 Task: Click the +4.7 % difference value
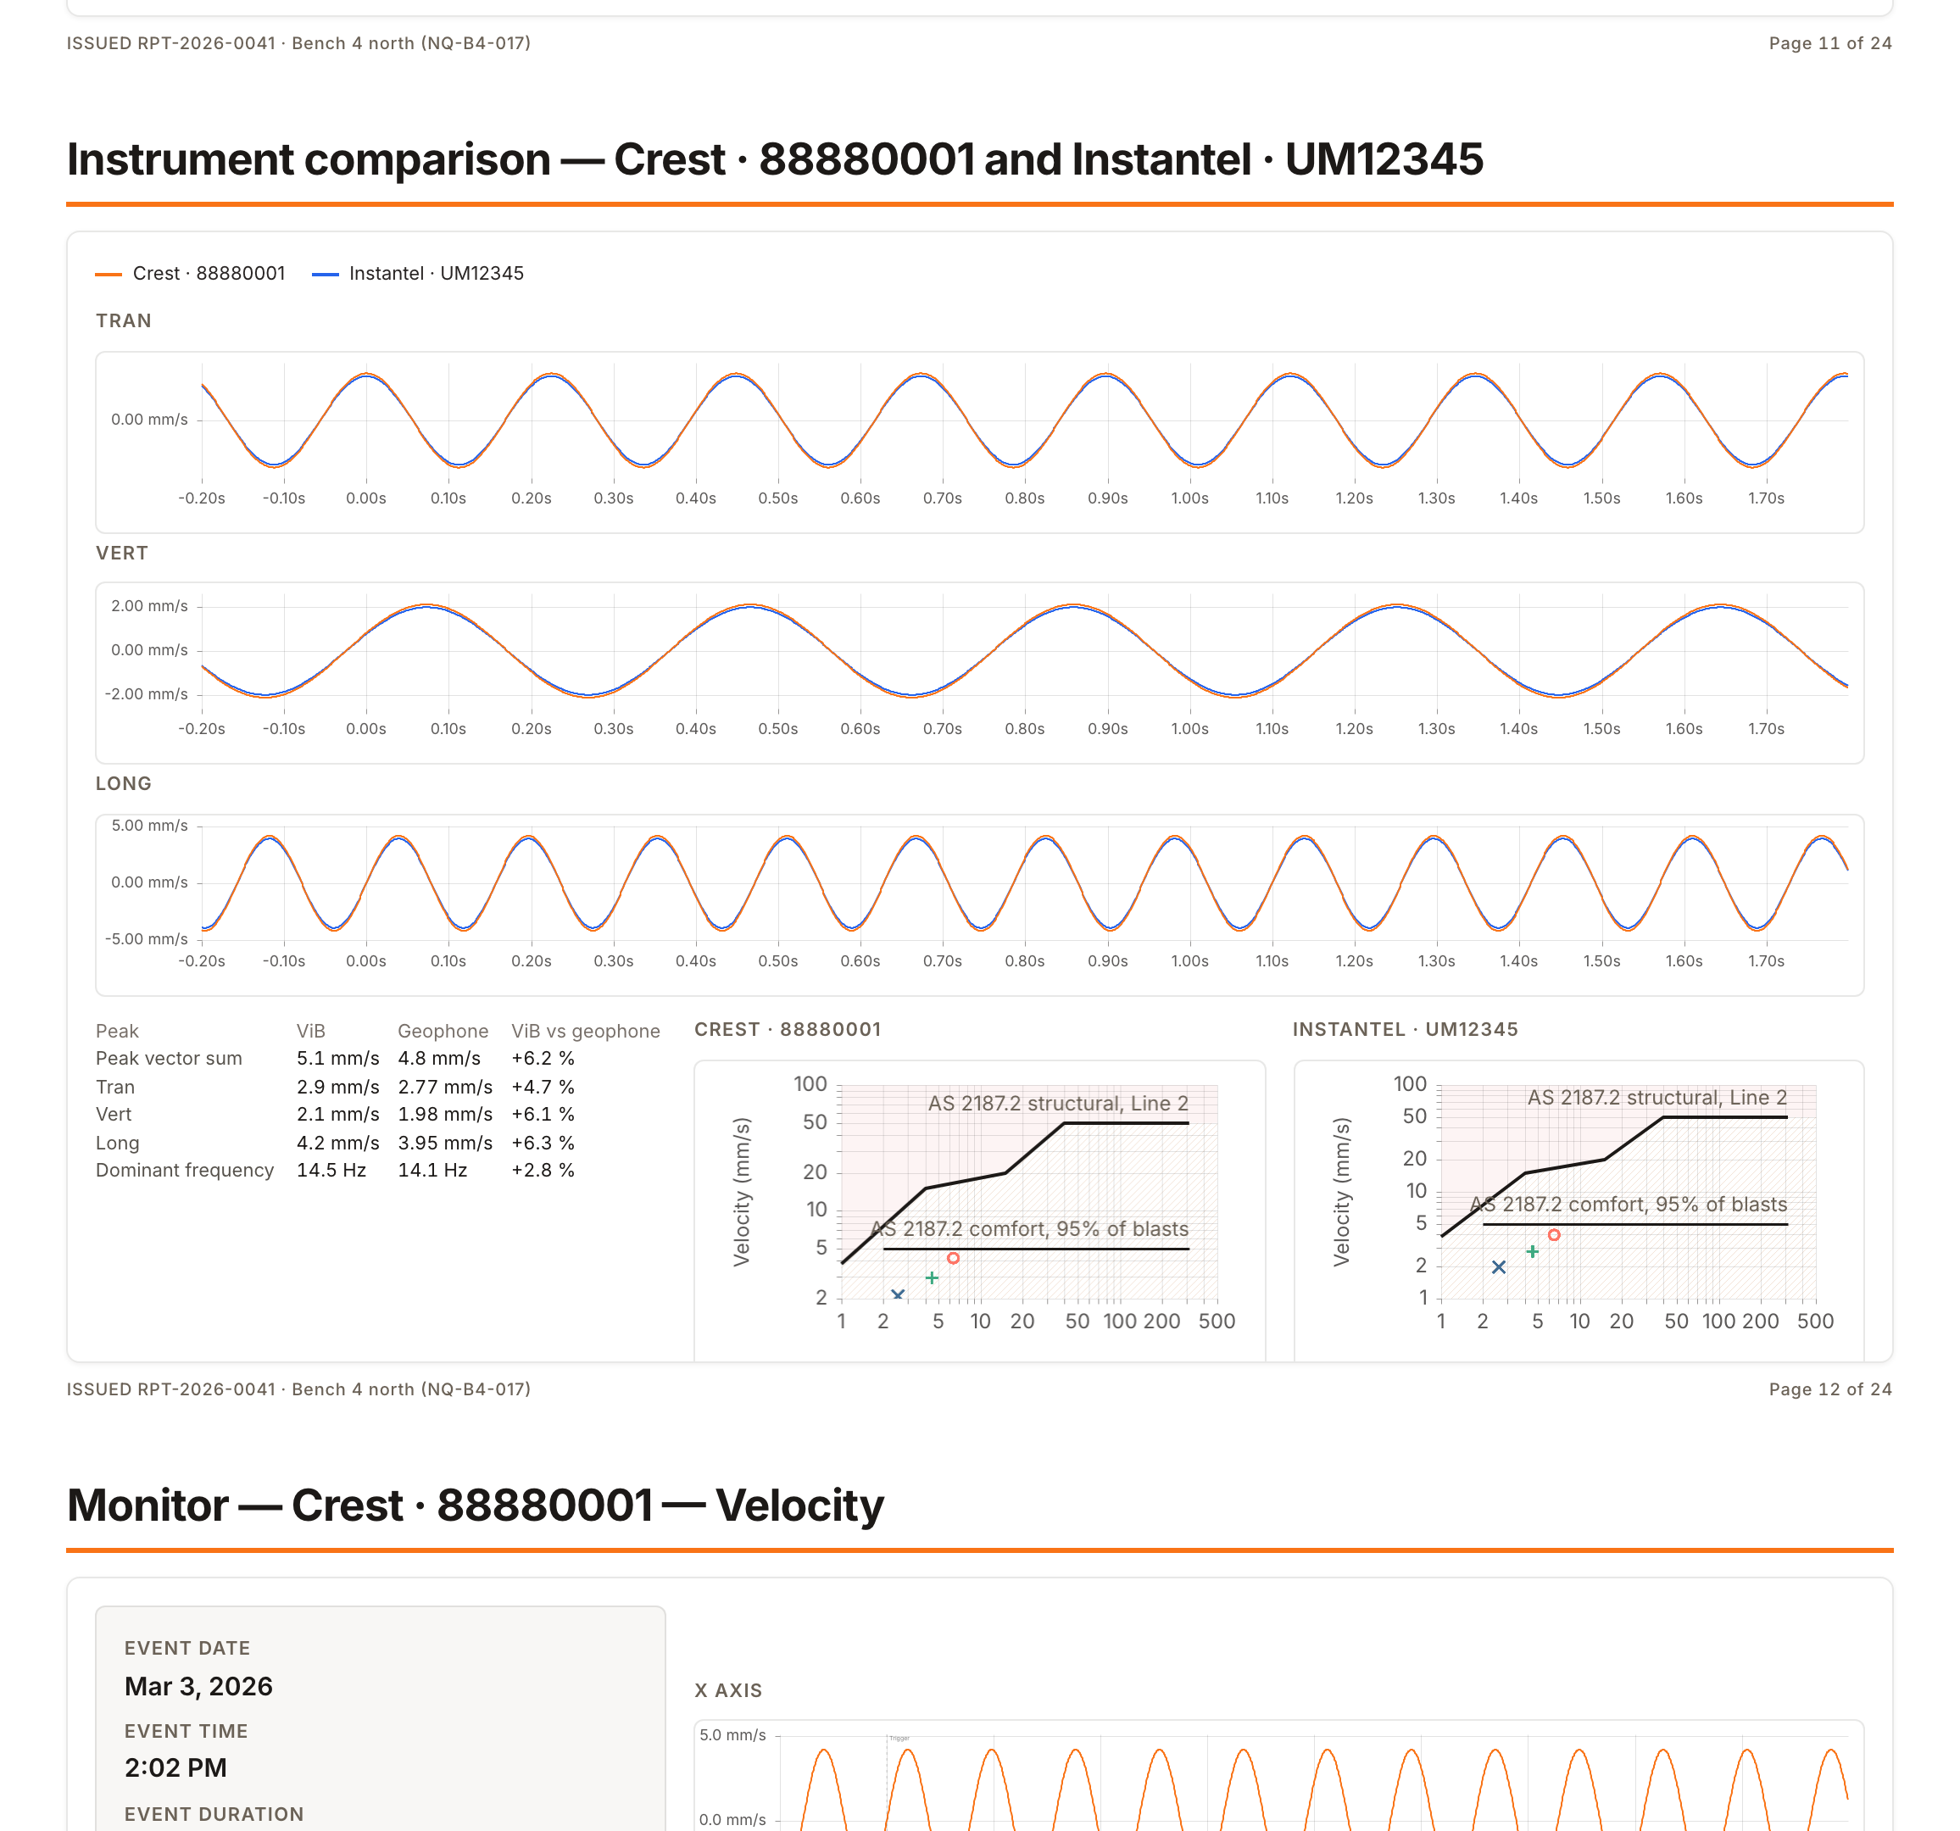tap(543, 1087)
